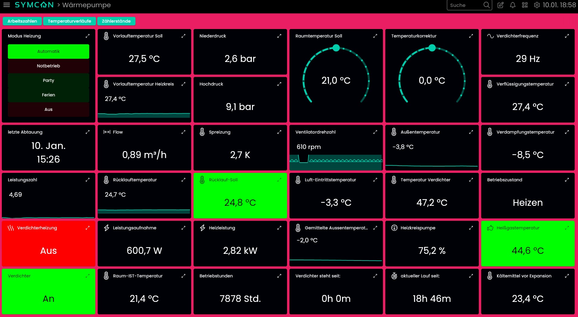Open the hamburger navigation menu
Screen dimensions: 578x317
pos(7,5)
